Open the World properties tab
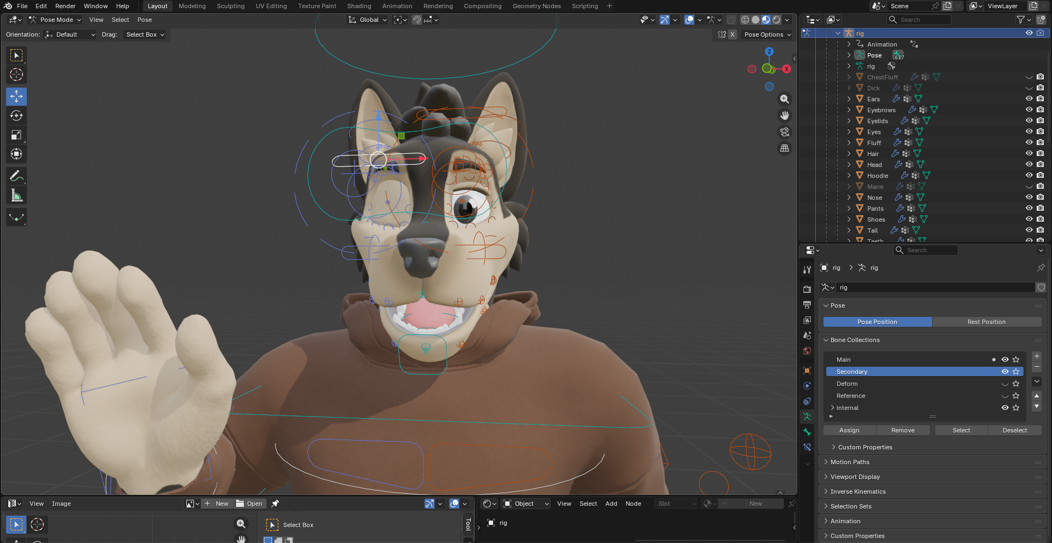 (x=807, y=351)
